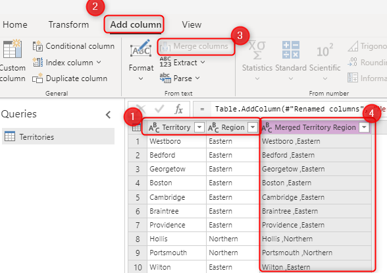Confirm formula with checkmark icon
Viewport: 387px width, 273px height.
(159, 109)
